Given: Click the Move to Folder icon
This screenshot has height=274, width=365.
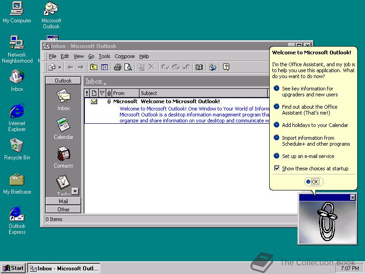Looking at the screenshot, I should 141,67.
